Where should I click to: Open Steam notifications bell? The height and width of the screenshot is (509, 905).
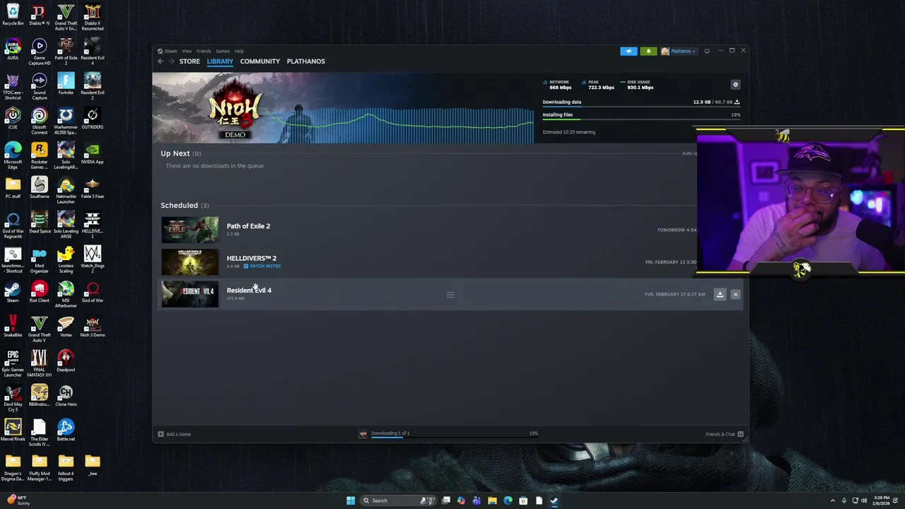pos(648,51)
